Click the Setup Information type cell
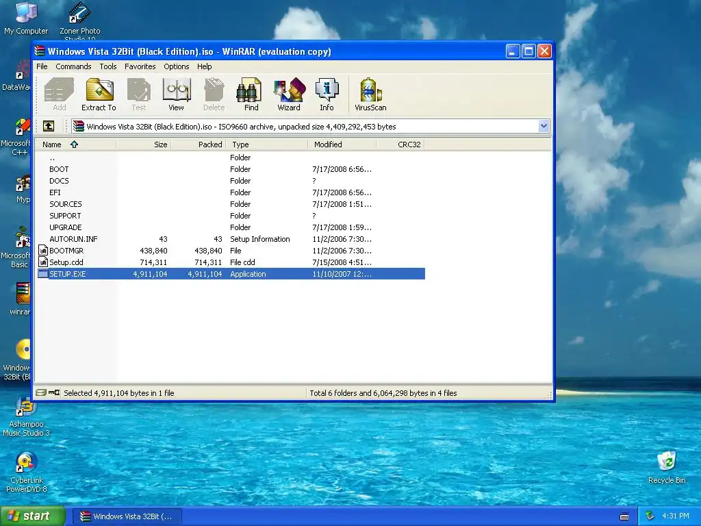 tap(259, 239)
